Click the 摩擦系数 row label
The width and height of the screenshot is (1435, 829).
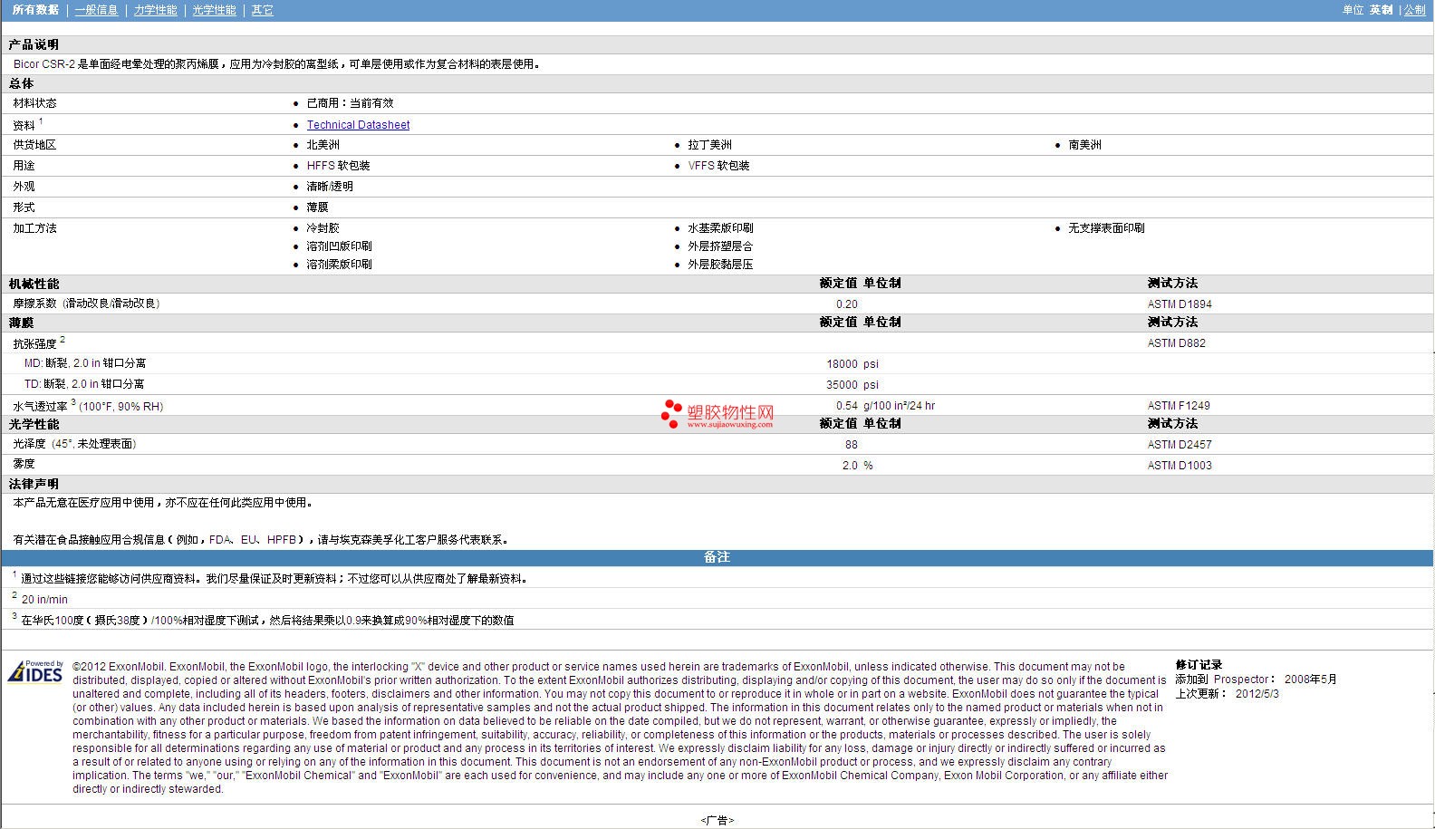coord(86,304)
